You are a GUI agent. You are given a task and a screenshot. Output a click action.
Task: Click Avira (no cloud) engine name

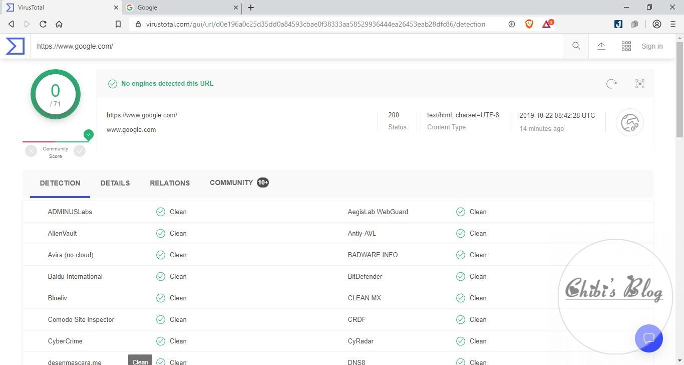pos(71,255)
